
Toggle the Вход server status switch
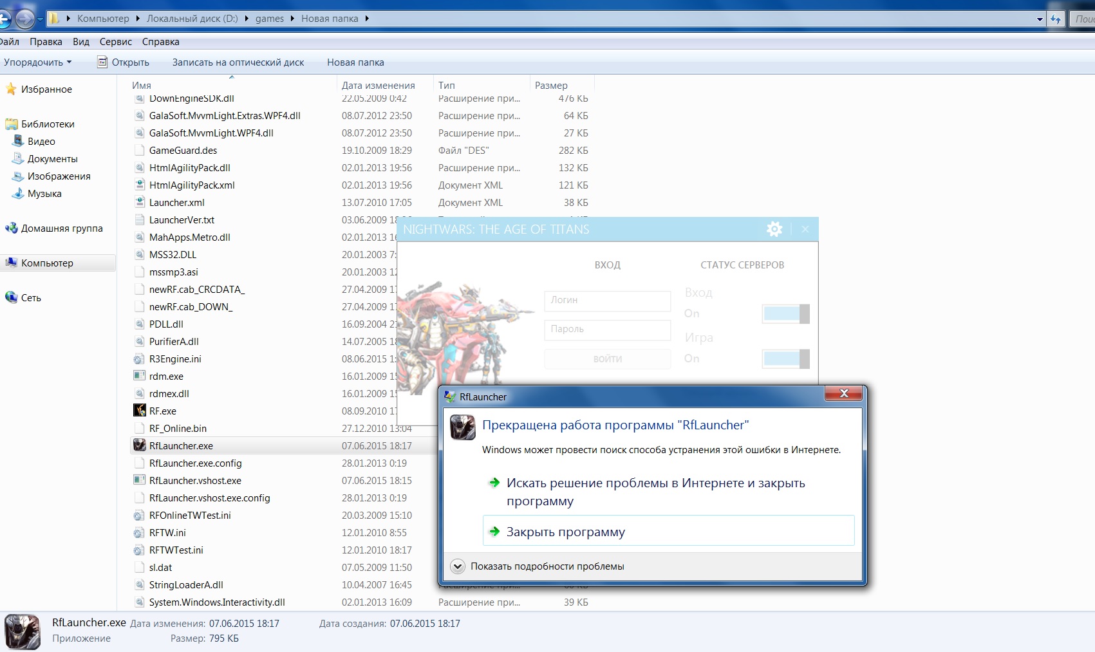pyautogui.click(x=785, y=313)
